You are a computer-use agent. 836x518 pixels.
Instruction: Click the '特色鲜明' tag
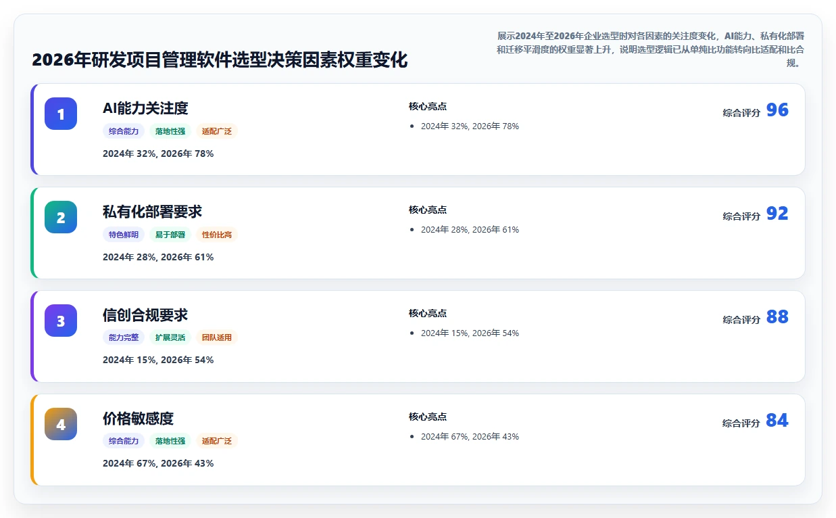click(124, 235)
